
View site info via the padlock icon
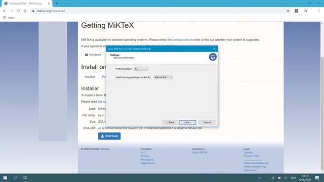tap(33, 11)
